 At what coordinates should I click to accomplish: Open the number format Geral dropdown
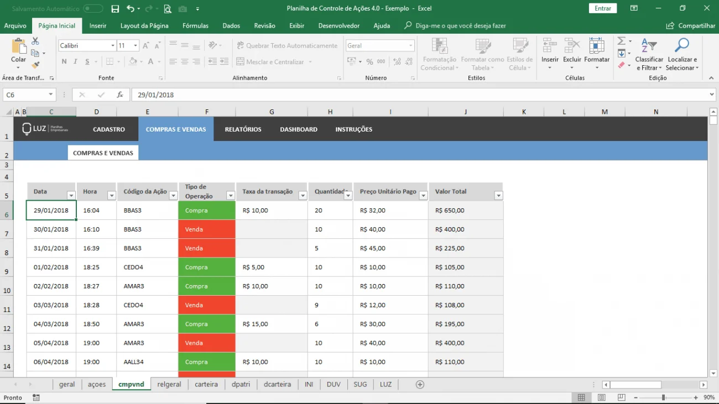click(x=411, y=46)
